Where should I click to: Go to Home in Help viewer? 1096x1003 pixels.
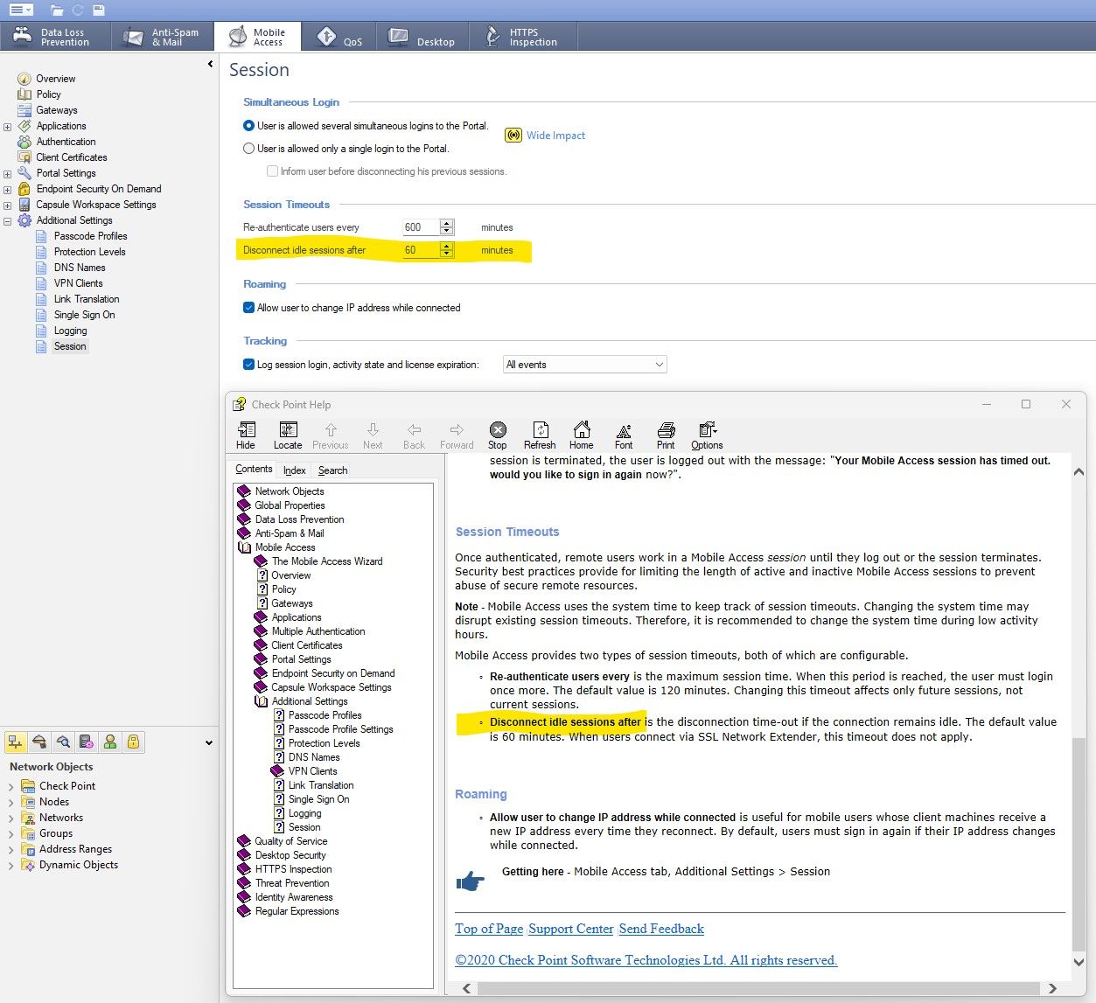click(582, 435)
